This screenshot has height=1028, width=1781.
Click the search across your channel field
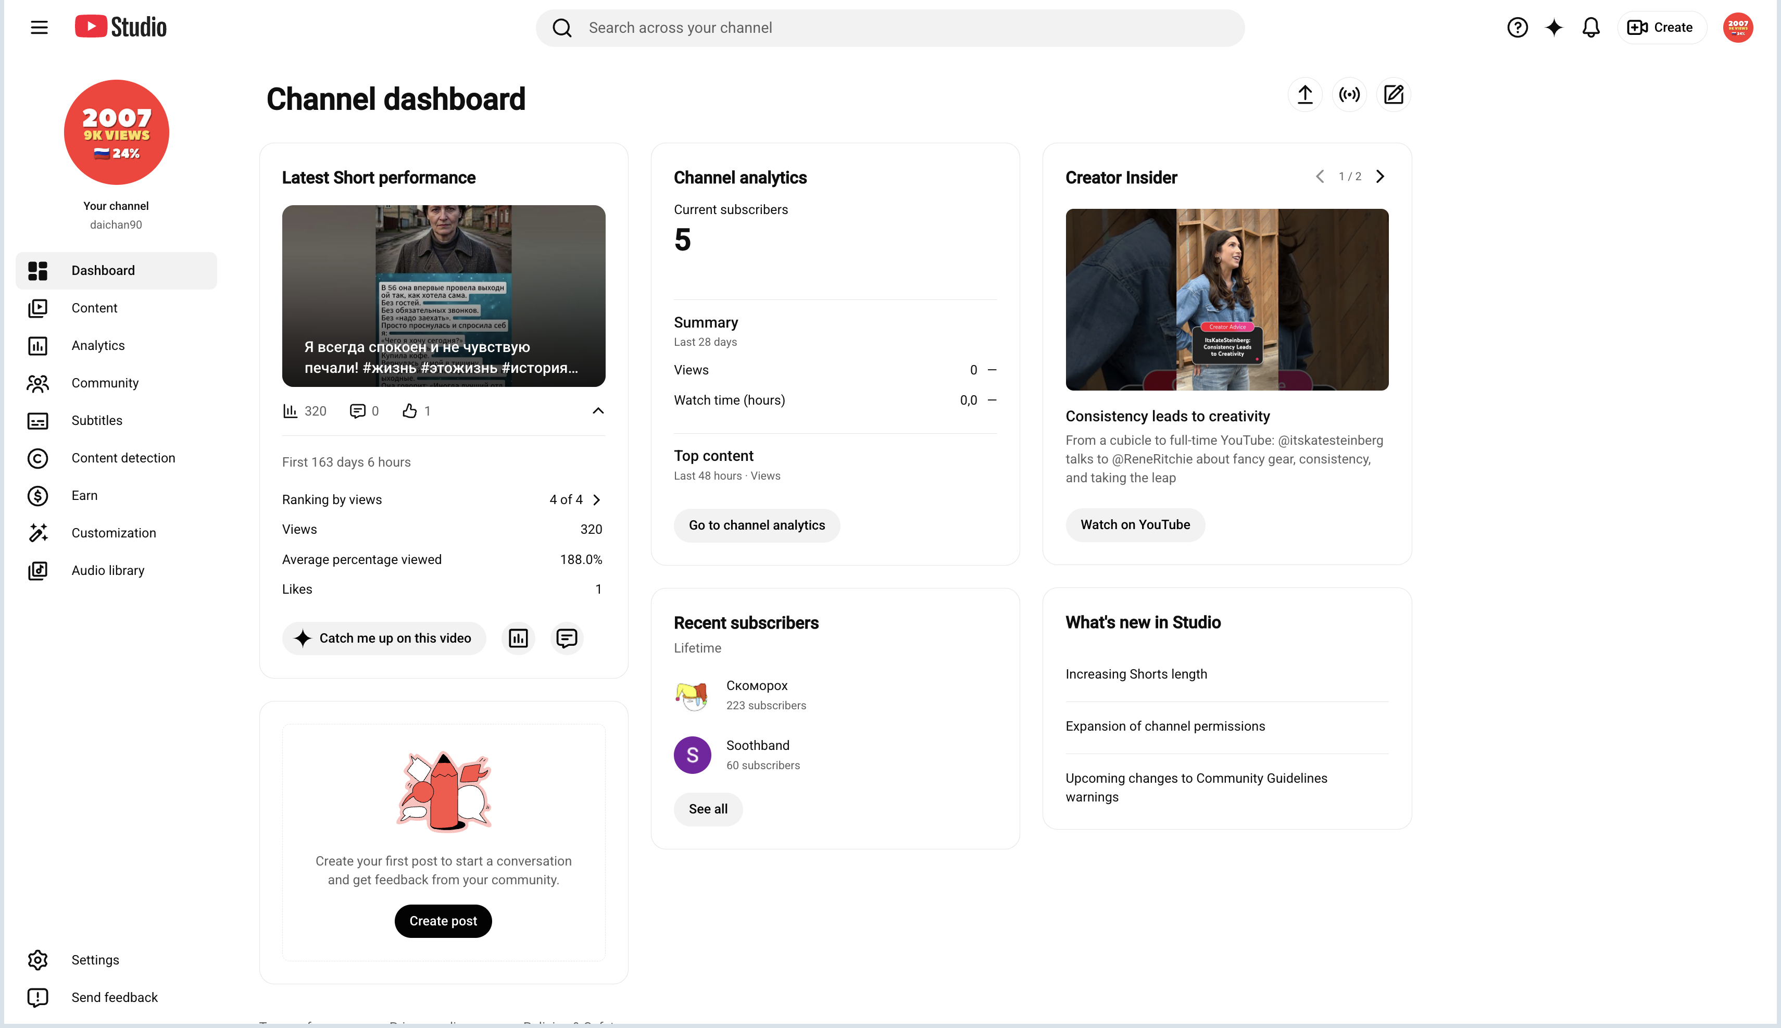[889, 28]
